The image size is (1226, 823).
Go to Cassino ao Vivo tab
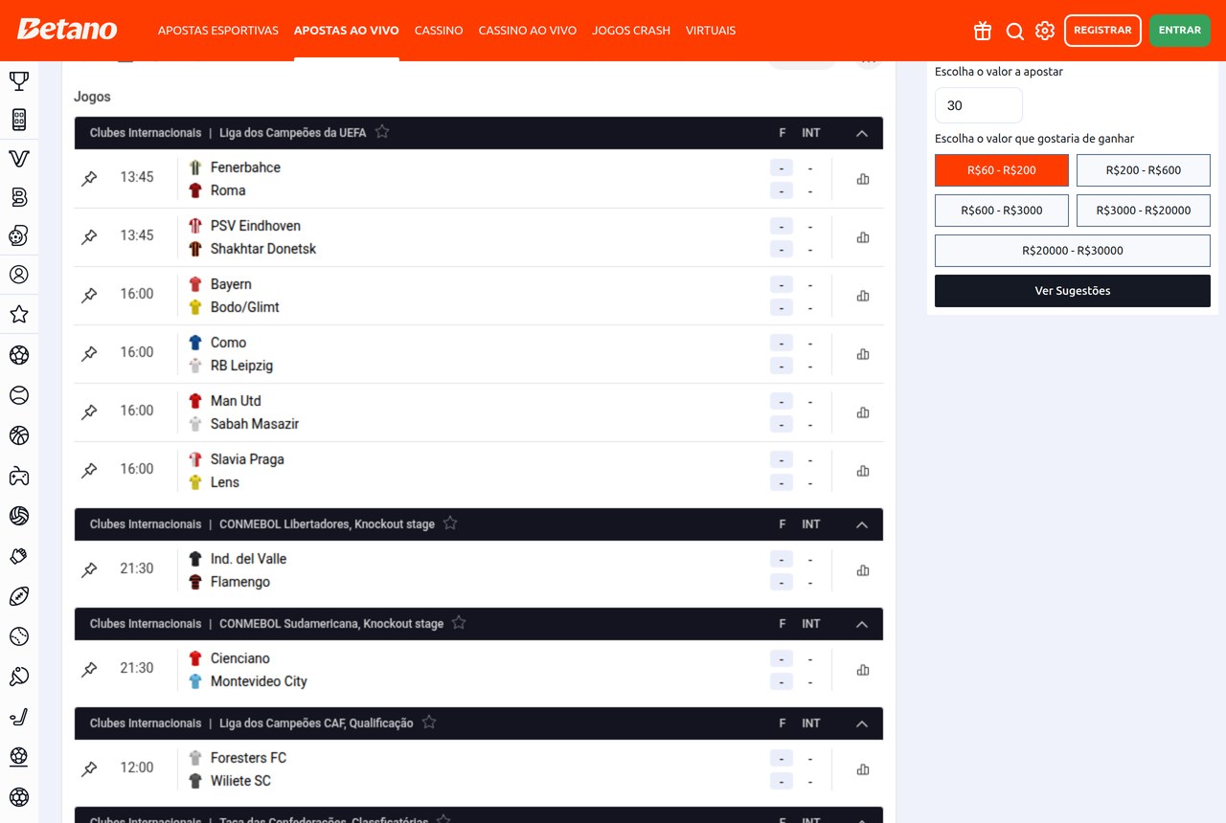[x=528, y=31]
